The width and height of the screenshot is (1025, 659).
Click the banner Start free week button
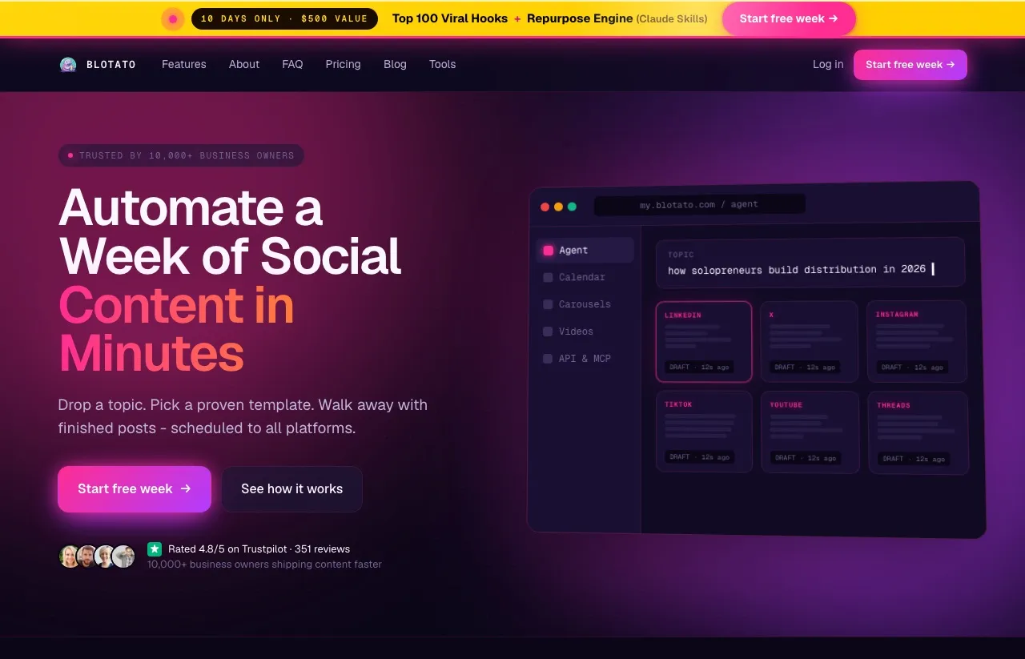789,18
